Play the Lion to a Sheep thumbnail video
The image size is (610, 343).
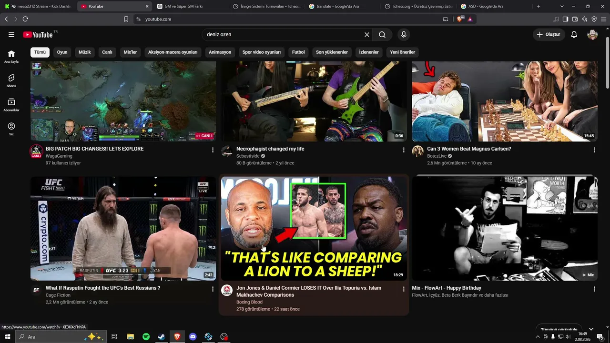point(314,229)
